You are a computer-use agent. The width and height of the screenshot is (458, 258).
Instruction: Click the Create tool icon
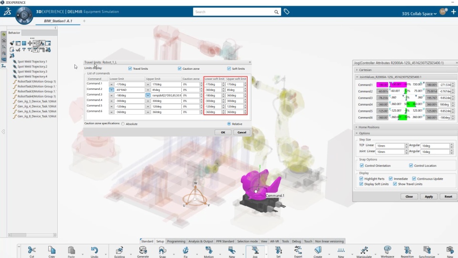click(318, 250)
